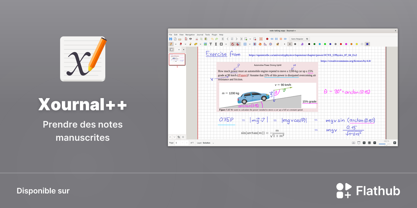Pick the magenta color swatch
417x208 pixels.
pos(346,44)
